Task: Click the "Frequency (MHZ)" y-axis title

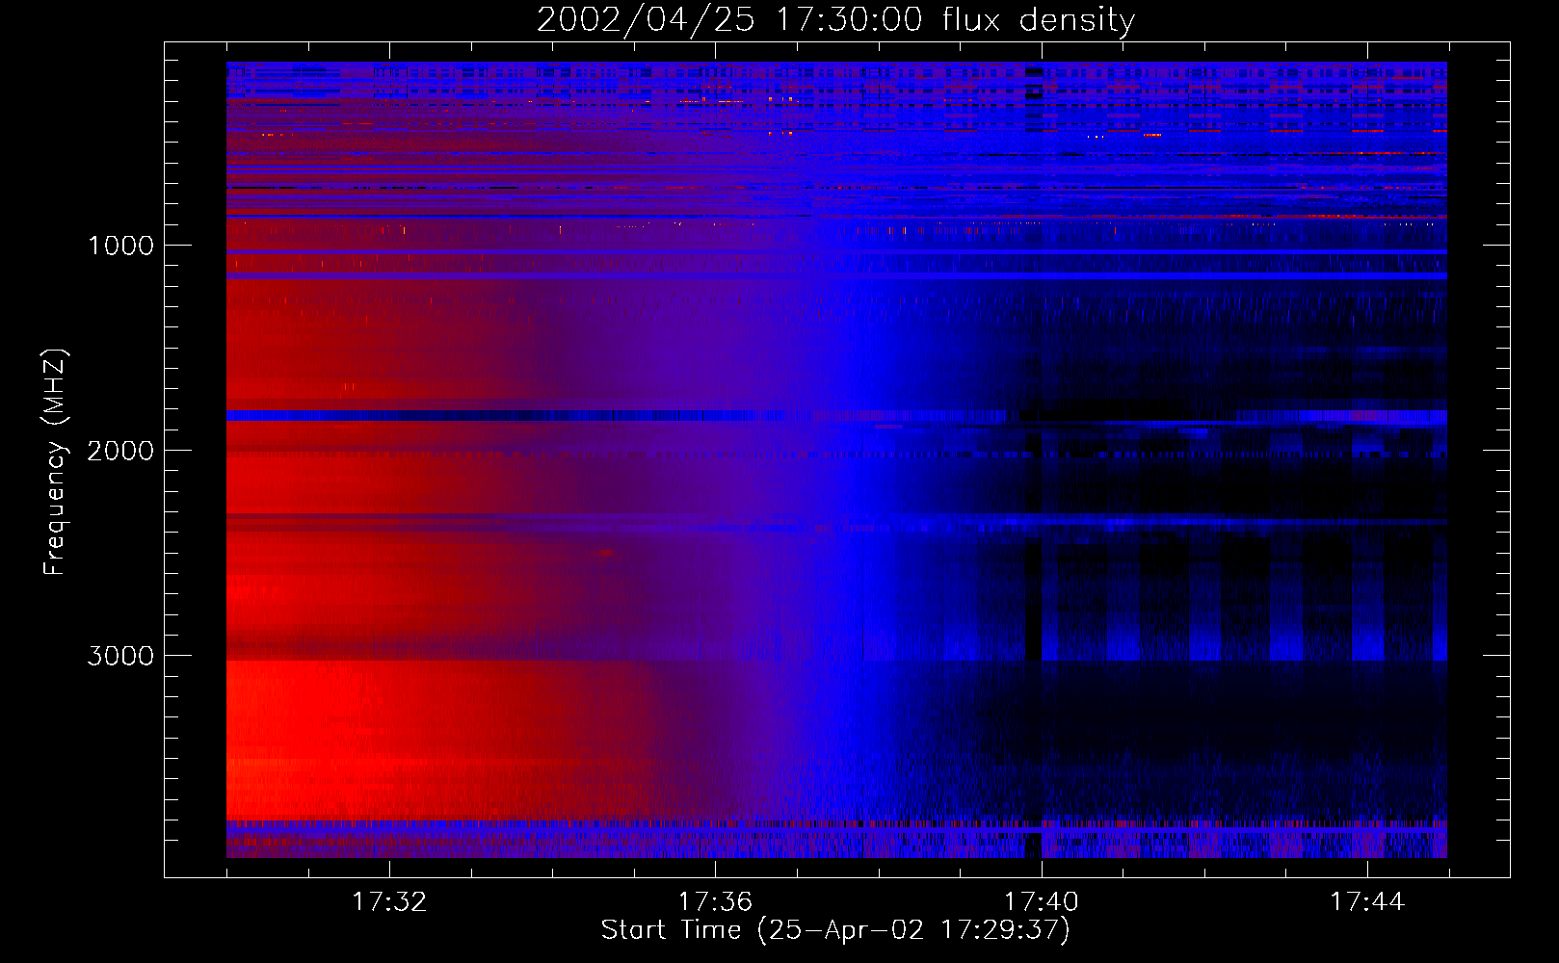Action: [56, 462]
